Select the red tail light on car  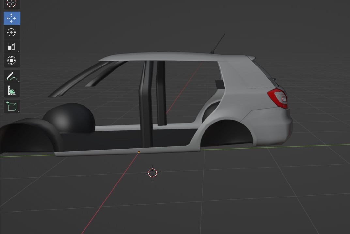click(278, 98)
